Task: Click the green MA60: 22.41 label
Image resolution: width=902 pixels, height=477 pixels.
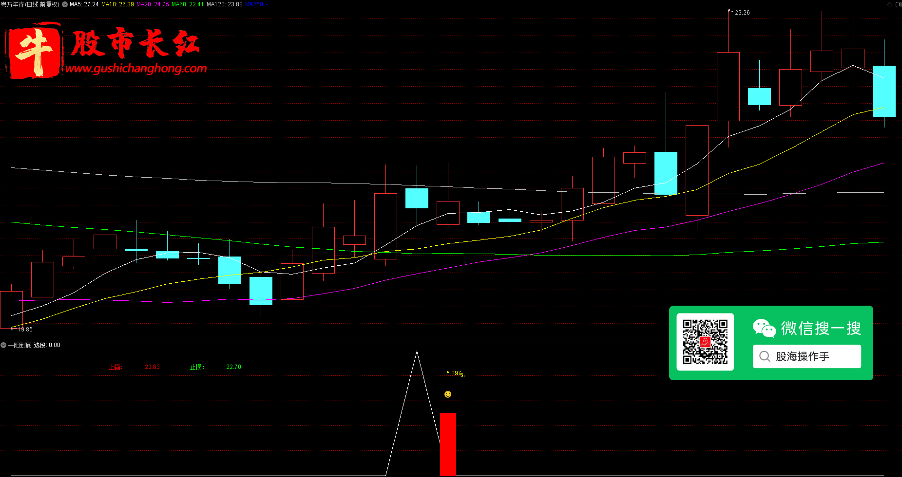Action: (x=188, y=4)
